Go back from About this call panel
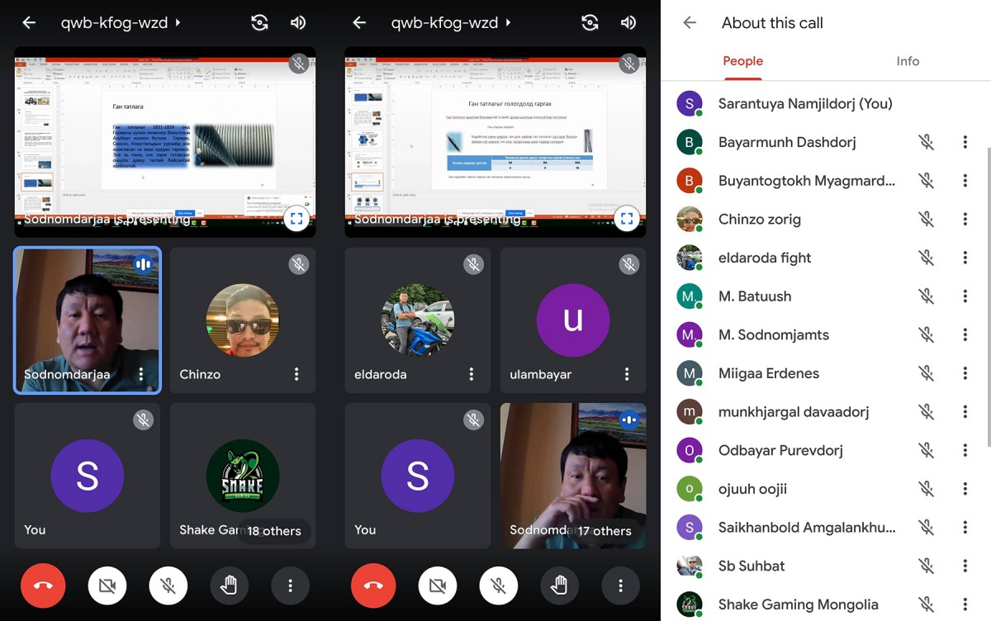 click(x=690, y=23)
